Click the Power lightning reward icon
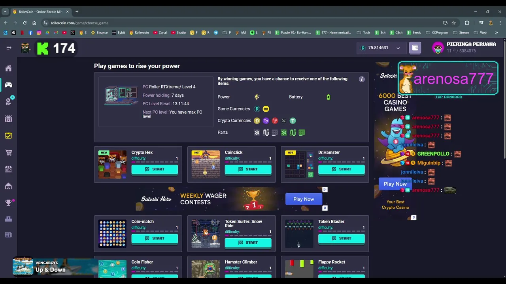506x284 pixels. tap(257, 97)
